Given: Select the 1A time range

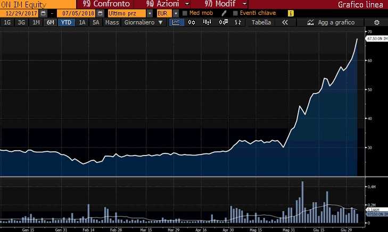Looking at the screenshot, I should pos(82,22).
